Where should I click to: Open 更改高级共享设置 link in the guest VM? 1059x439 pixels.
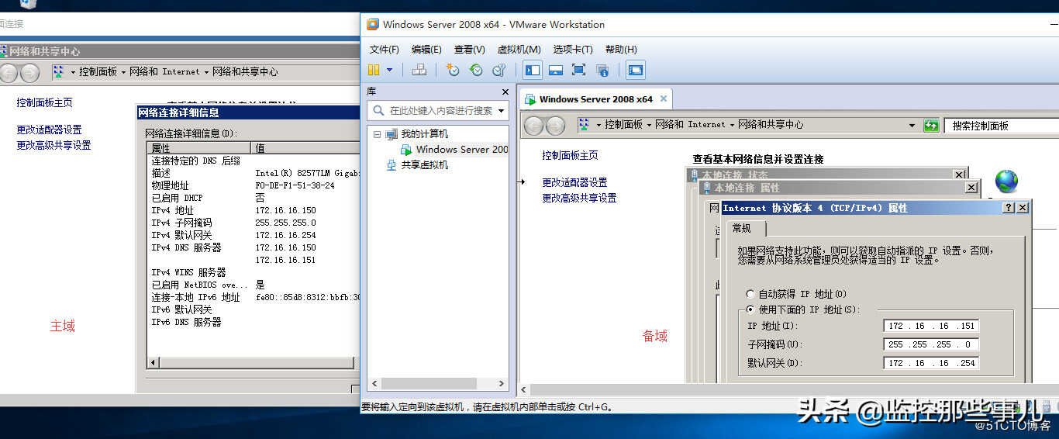pos(579,198)
